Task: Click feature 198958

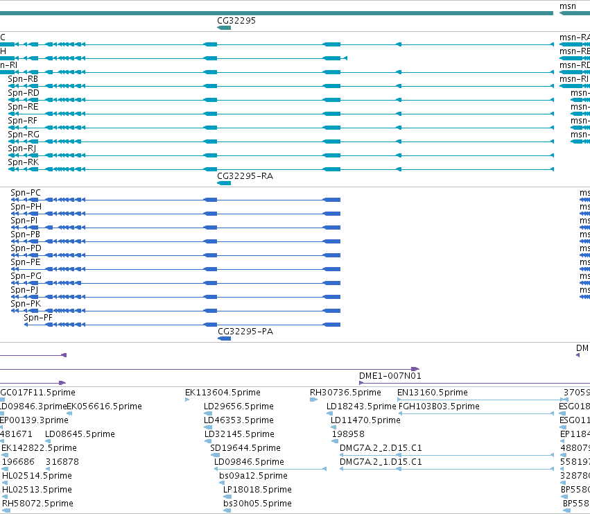Action: coord(348,434)
